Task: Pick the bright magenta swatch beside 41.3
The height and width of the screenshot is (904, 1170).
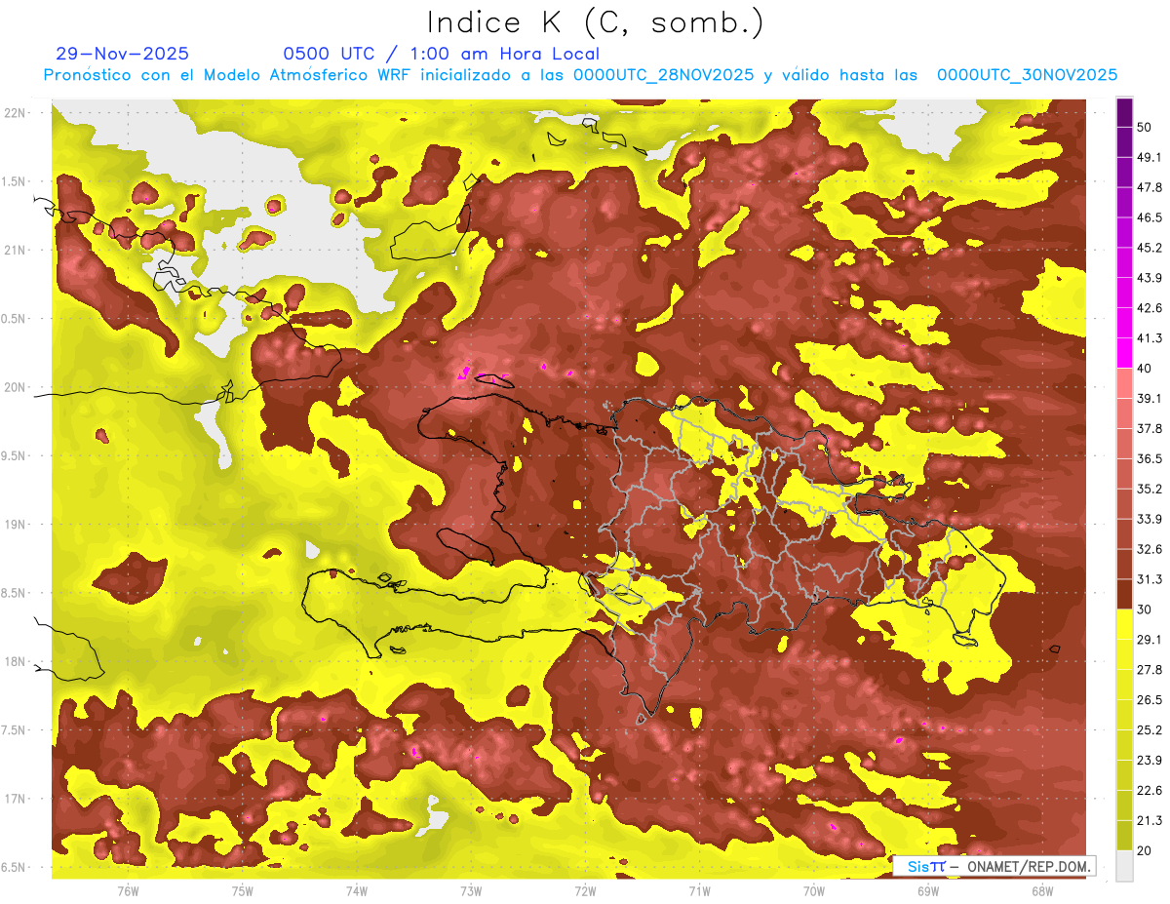Action: [1124, 353]
